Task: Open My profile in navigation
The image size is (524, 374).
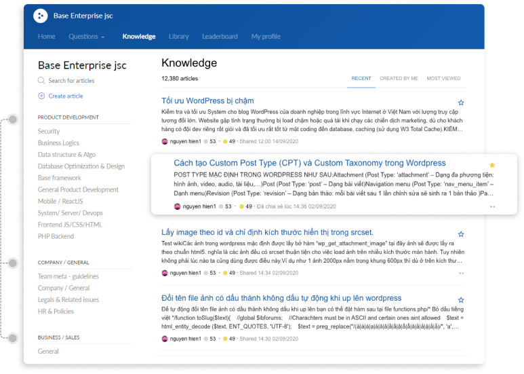Action: click(x=266, y=37)
